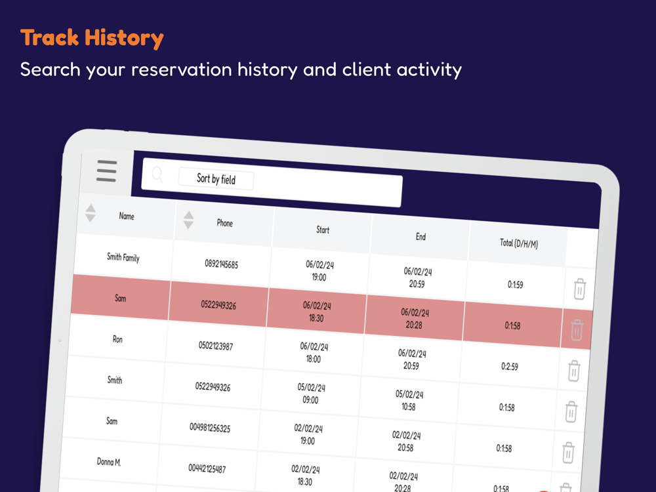
Task: Click start time 02/02/24 19:00
Action: pyautogui.click(x=308, y=435)
